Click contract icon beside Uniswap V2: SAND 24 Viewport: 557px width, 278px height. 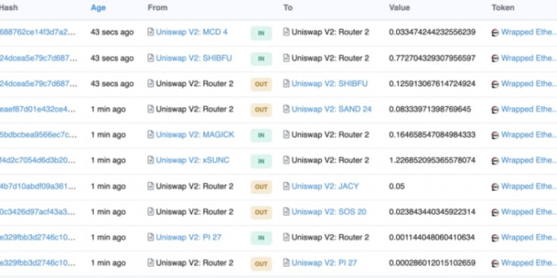pos(286,109)
